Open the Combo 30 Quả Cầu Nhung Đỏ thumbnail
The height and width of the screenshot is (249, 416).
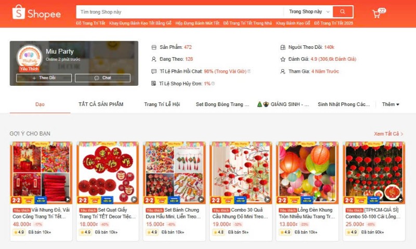click(241, 173)
